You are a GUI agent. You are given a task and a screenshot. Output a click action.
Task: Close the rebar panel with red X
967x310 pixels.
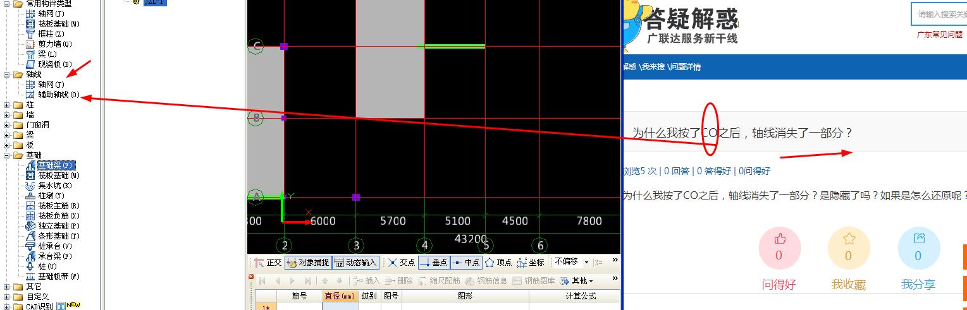pos(251,277)
